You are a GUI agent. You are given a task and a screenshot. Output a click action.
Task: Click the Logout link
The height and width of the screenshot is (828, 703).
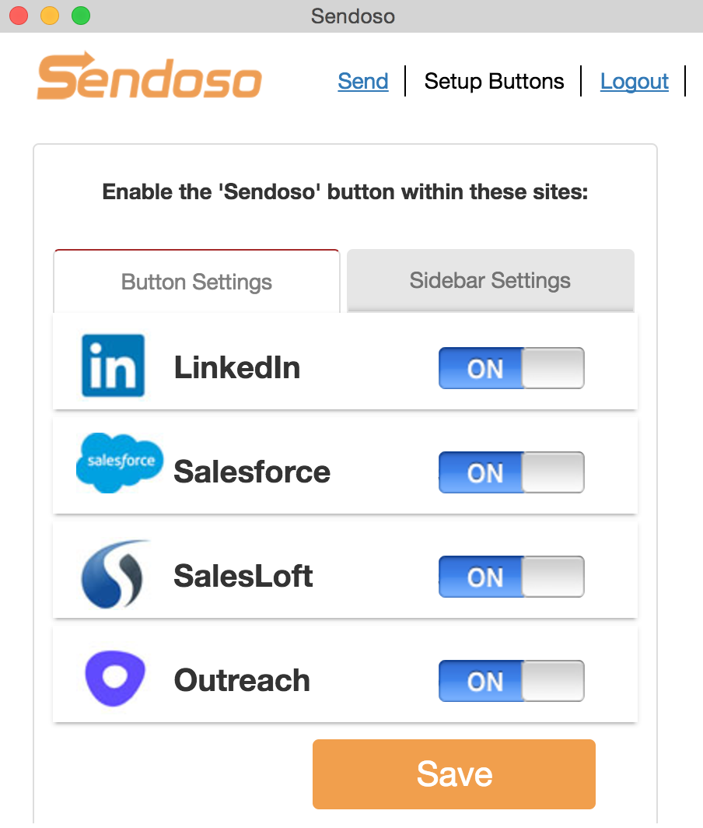coord(635,82)
